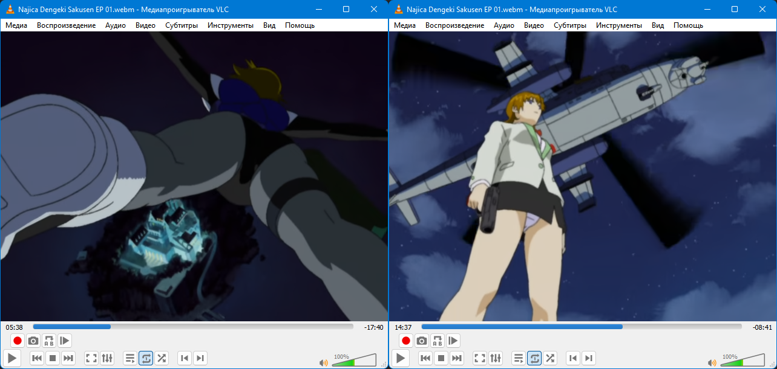Open Вид menu in left VLC window
777x369 pixels.
click(269, 25)
